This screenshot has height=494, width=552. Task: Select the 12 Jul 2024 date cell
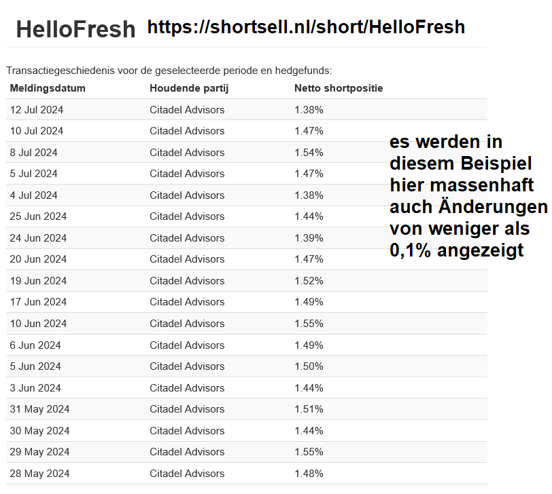(x=37, y=110)
